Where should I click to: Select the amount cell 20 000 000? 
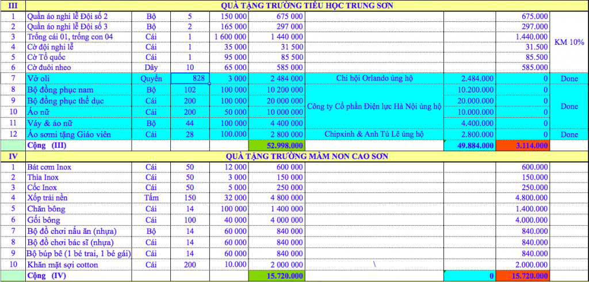pyautogui.click(x=277, y=101)
